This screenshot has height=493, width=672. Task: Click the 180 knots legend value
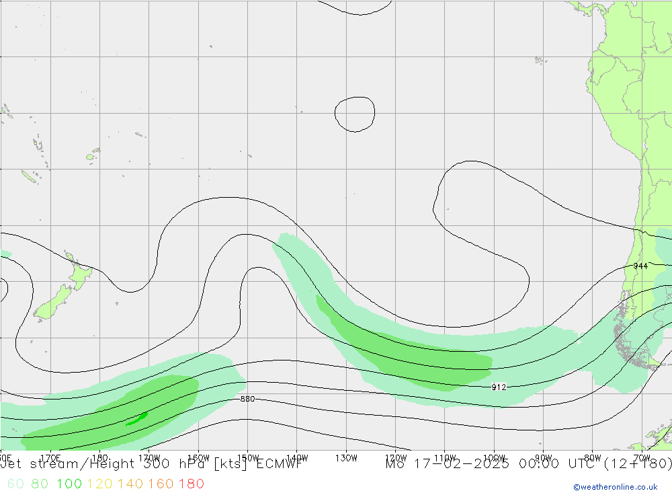tap(191, 484)
